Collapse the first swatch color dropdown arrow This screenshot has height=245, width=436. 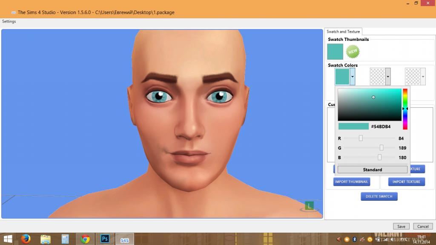353,77
